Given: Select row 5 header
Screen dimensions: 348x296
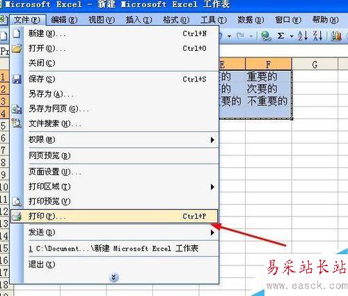Looking at the screenshot, I should (x=4, y=125).
